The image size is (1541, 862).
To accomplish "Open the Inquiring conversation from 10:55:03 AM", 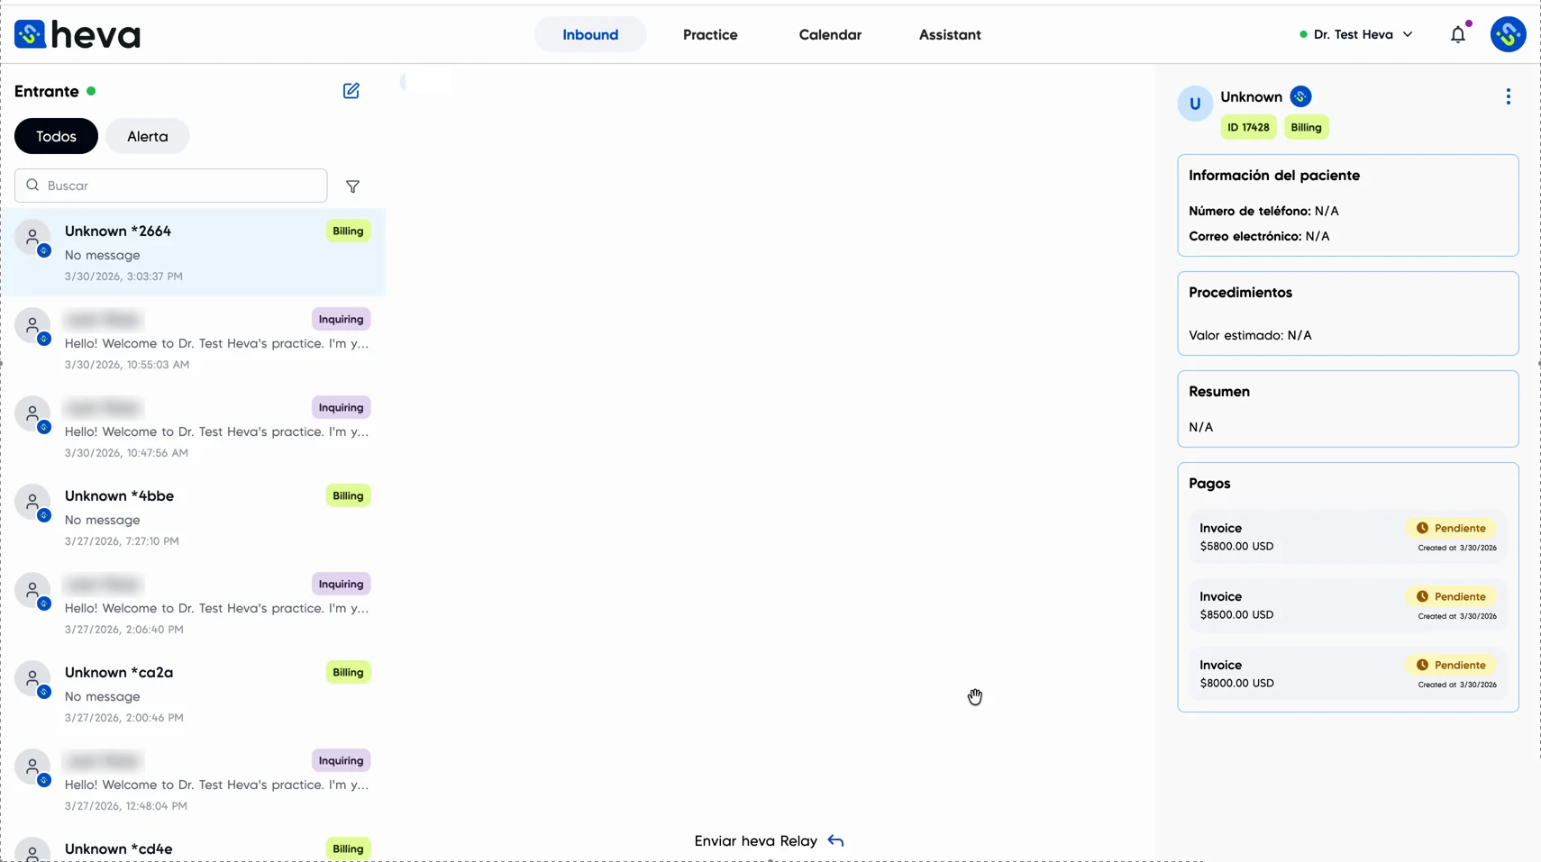I will 193,340.
